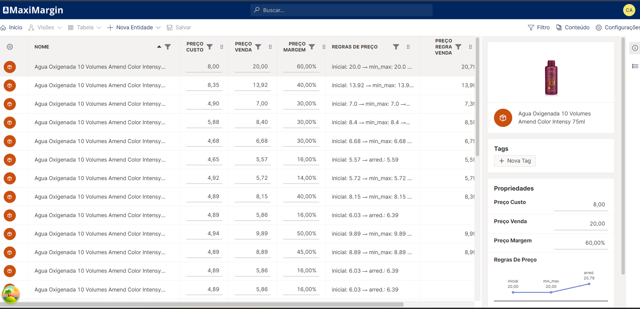The width and height of the screenshot is (640, 309).
Task: Open the Nova Entidade dropdown
Action: pyautogui.click(x=134, y=28)
